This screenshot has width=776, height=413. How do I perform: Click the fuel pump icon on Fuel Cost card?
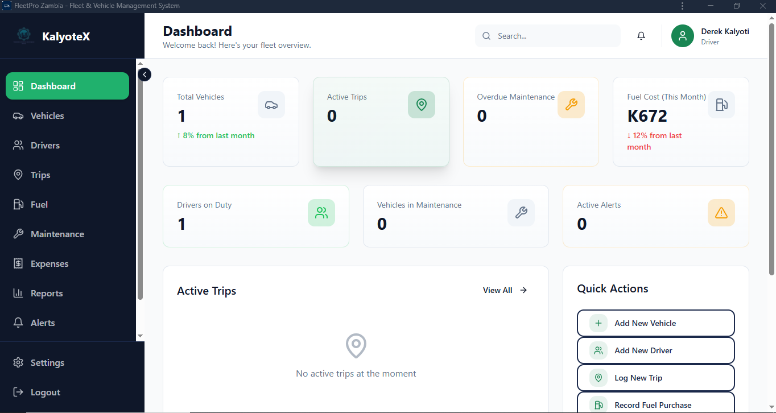[721, 105]
